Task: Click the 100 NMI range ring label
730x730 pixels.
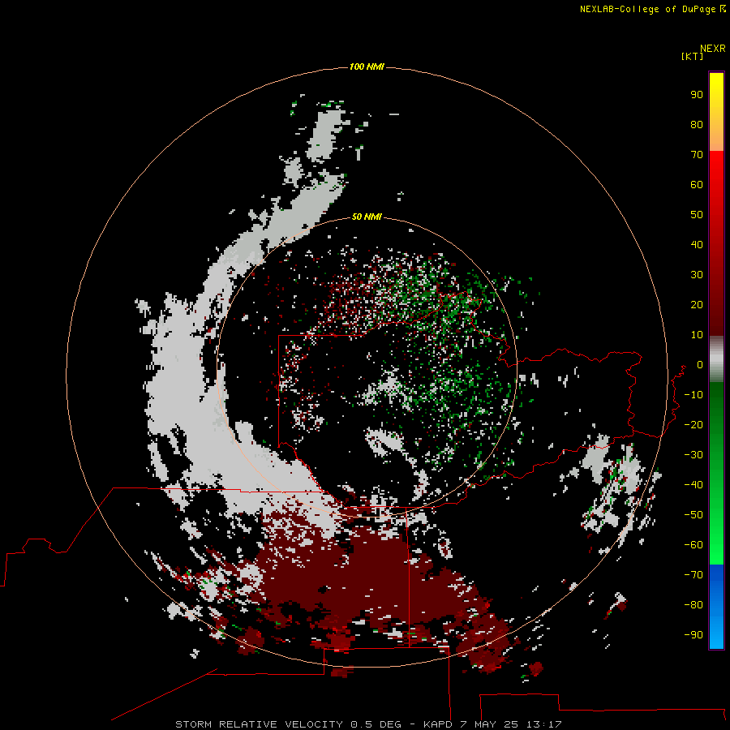Action: click(x=367, y=67)
